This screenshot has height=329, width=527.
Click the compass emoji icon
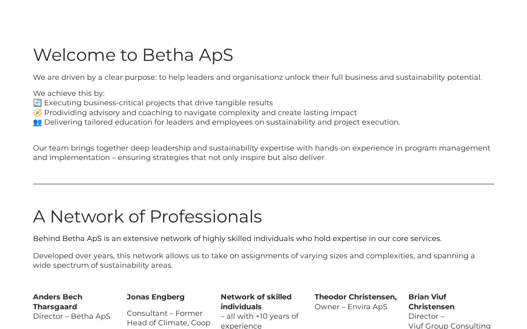37,113
